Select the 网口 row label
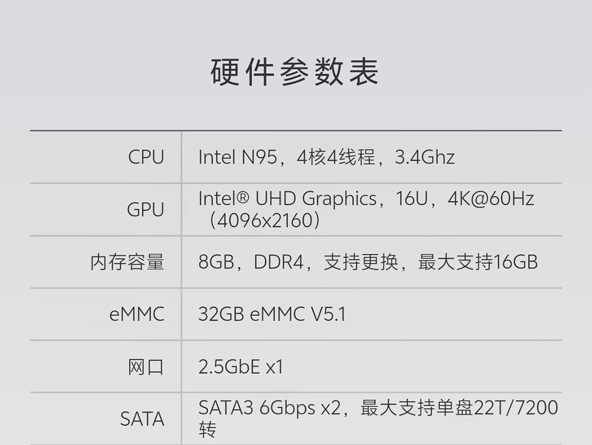The height and width of the screenshot is (445, 592). click(x=146, y=367)
